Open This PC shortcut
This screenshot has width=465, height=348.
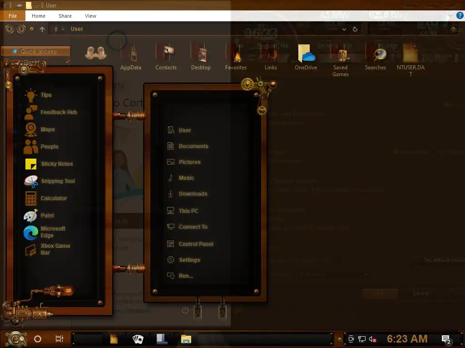tap(183, 211)
